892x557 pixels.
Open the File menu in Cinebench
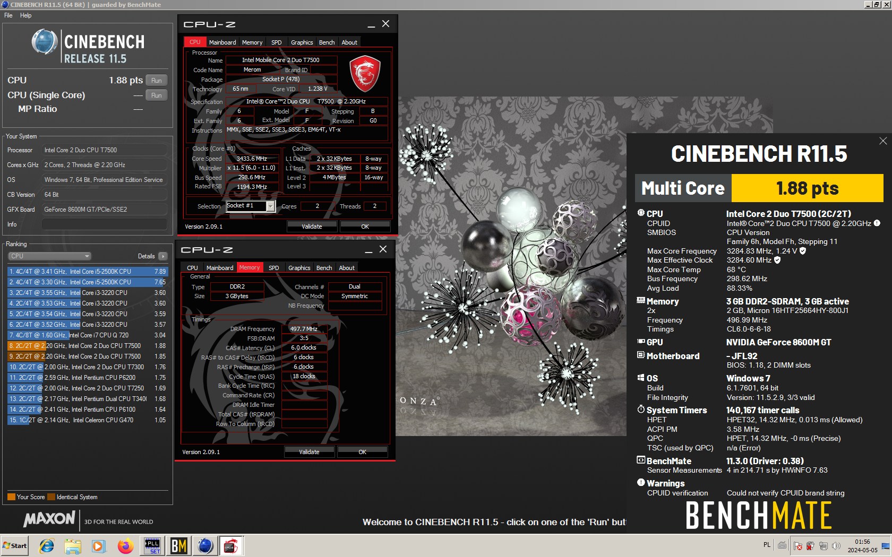tap(8, 15)
